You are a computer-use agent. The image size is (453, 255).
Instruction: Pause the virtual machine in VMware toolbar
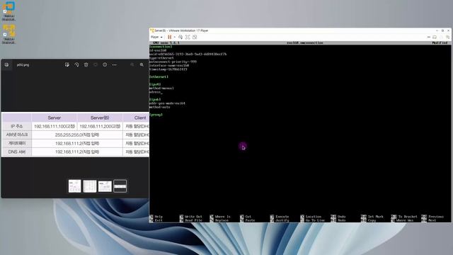point(170,37)
